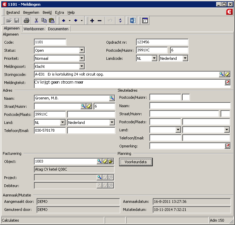The image size is (235, 225).
Task: Click into the Code field
Action: click(x=50, y=42)
